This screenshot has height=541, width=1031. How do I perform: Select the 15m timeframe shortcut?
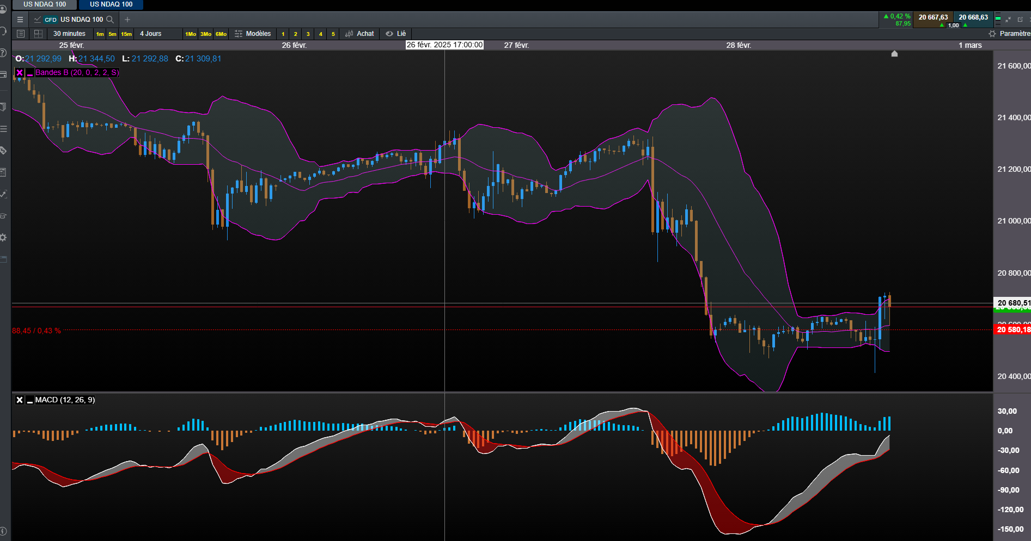(126, 34)
